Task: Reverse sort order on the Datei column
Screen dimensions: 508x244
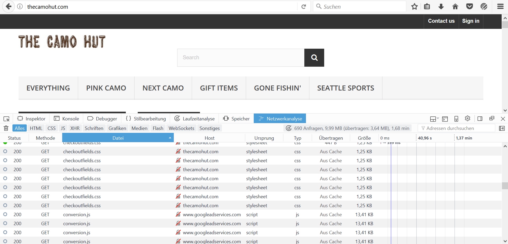Action: click(118, 138)
